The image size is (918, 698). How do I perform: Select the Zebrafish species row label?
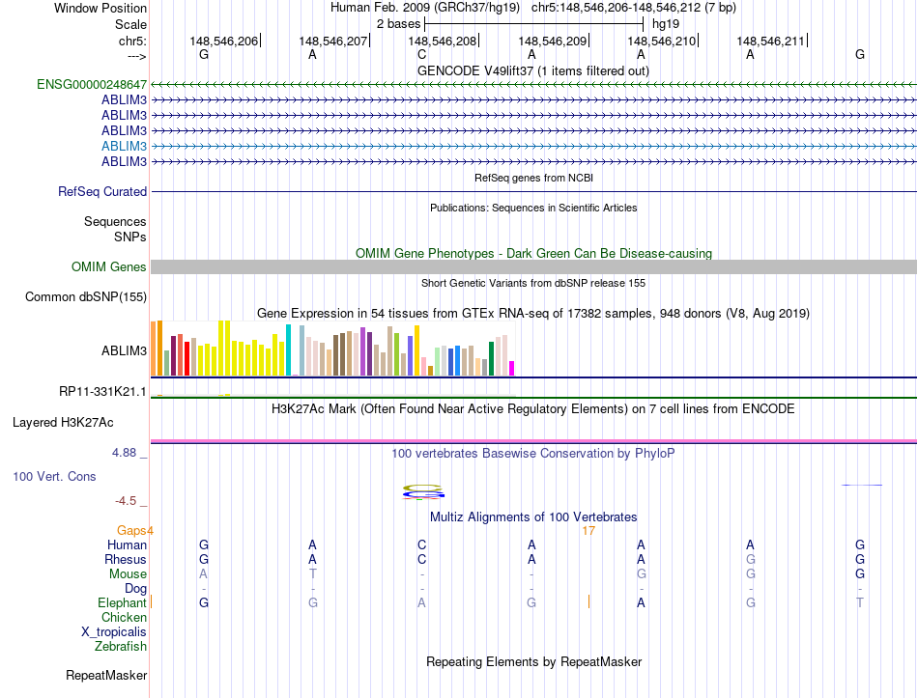pyautogui.click(x=121, y=647)
